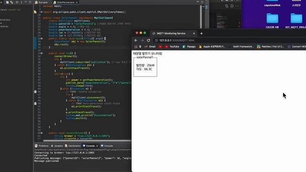Click split editor icon in background window
306x172 pixels.
click(232, 6)
